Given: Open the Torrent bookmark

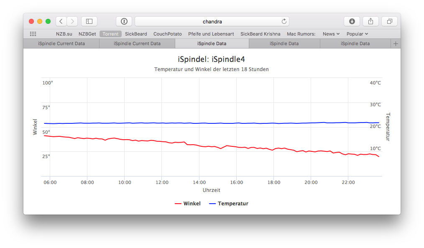Looking at the screenshot, I should tap(110, 34).
